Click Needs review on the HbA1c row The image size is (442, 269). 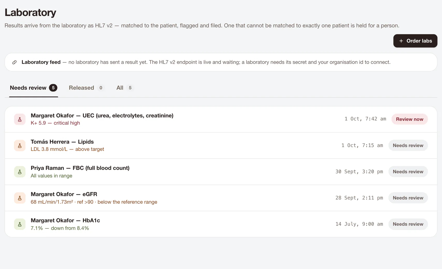(x=408, y=224)
